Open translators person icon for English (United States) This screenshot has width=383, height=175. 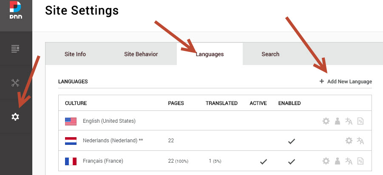point(338,121)
